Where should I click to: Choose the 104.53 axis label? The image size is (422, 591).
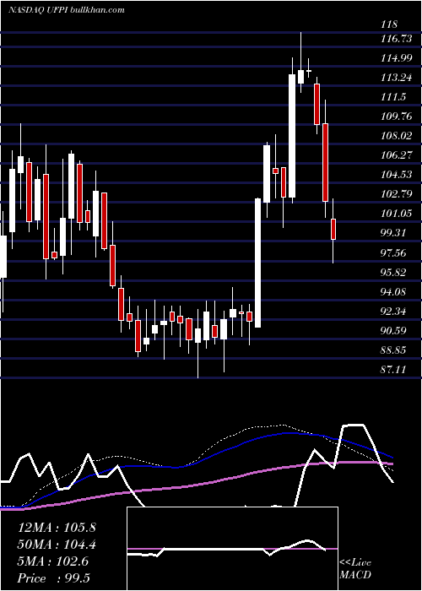396,175
